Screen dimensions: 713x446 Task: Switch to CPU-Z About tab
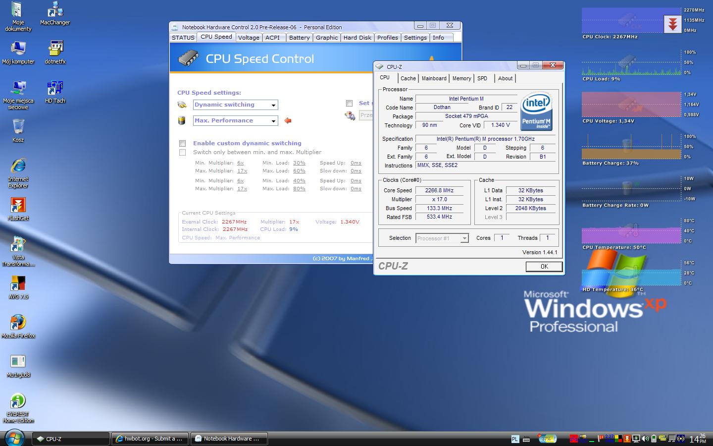[x=505, y=78]
